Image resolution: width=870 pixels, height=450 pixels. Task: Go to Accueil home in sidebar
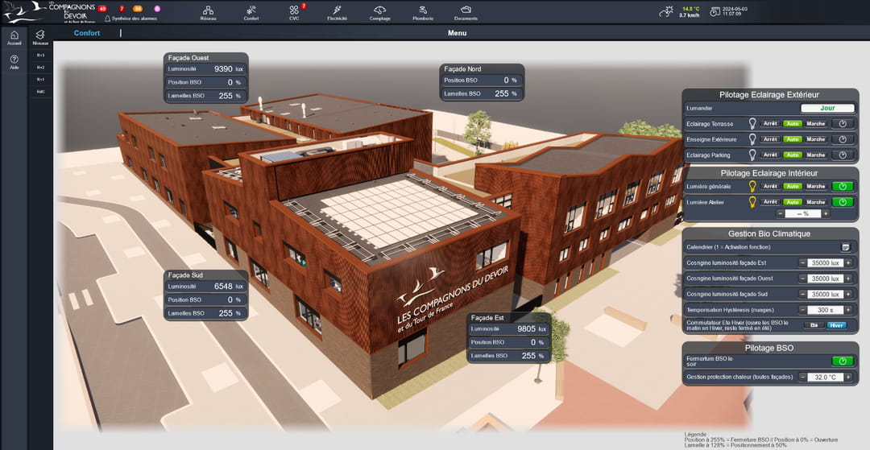tap(14, 38)
